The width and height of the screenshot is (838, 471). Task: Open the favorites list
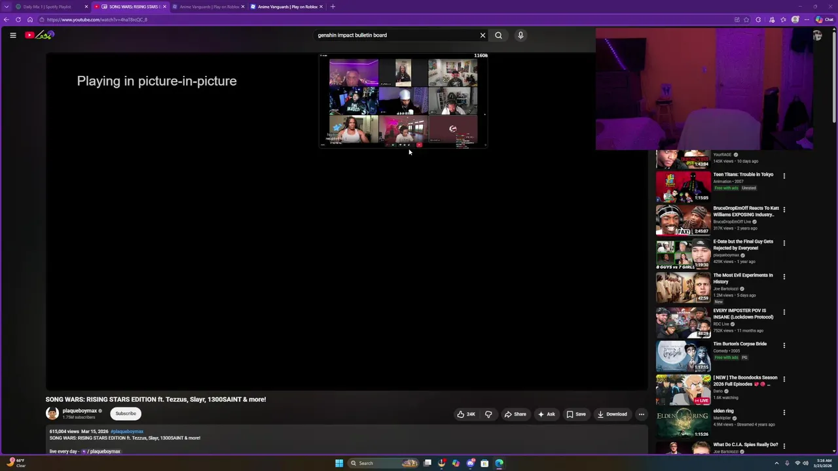[x=783, y=20]
